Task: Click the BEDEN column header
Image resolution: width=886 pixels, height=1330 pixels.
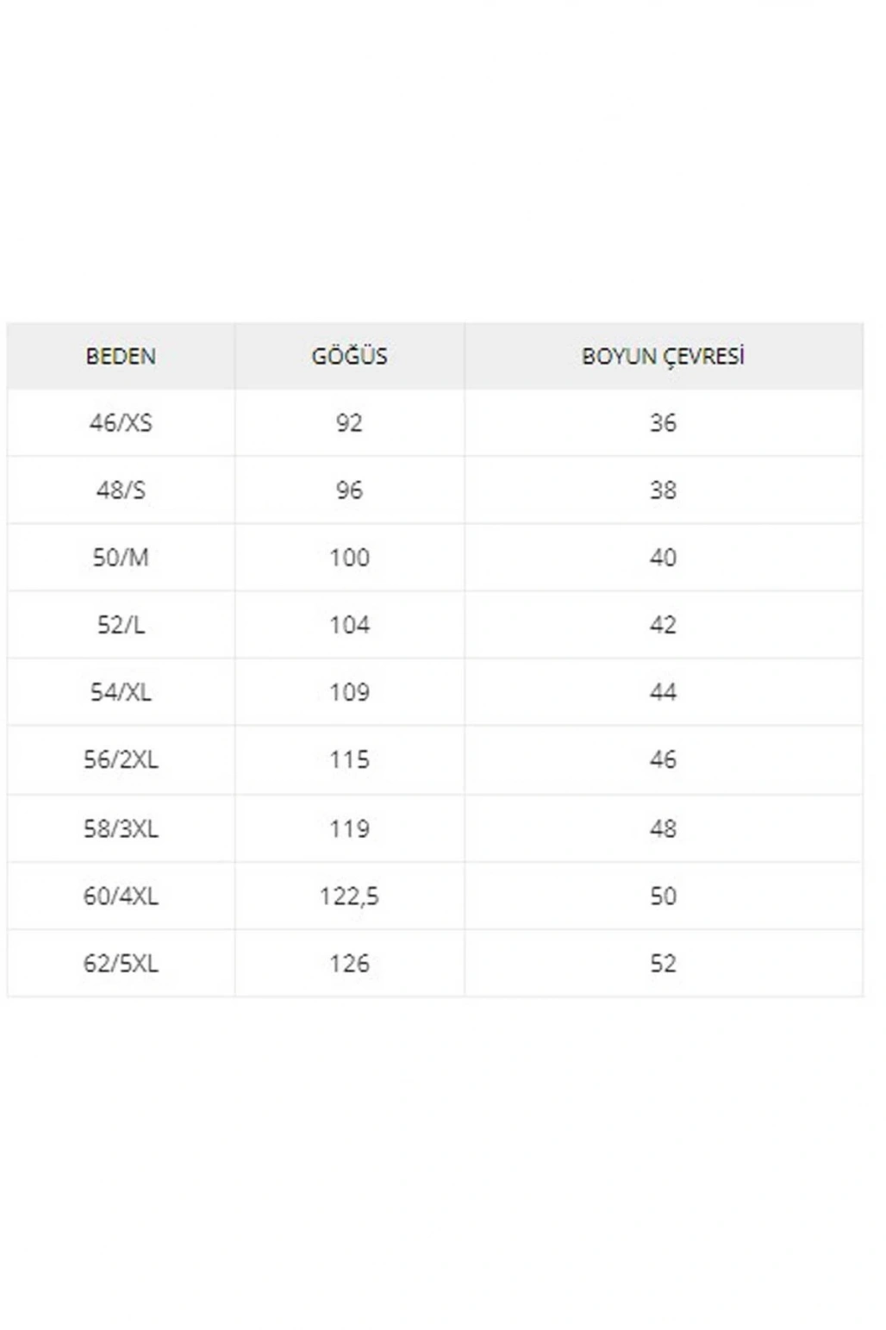Action: tap(121, 356)
